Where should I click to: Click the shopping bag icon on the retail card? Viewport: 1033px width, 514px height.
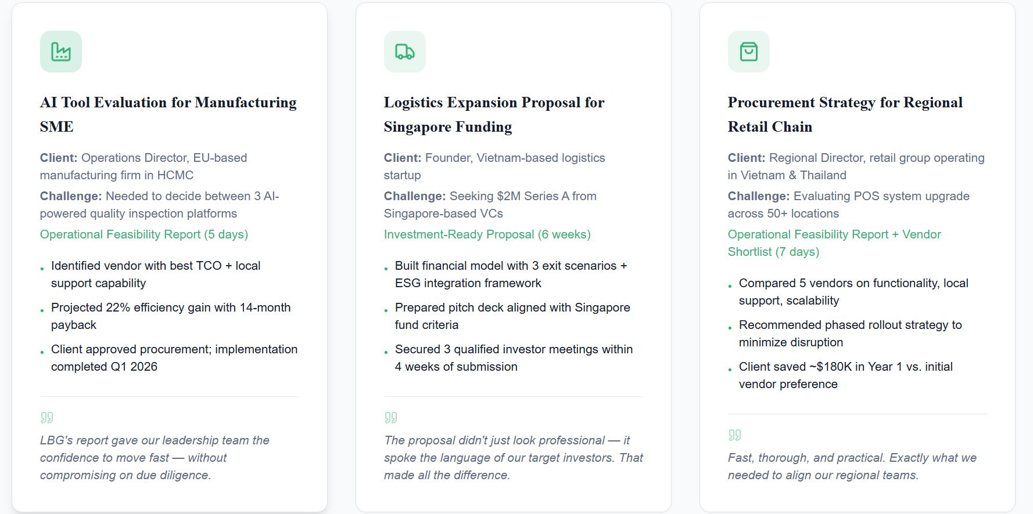coord(749,52)
